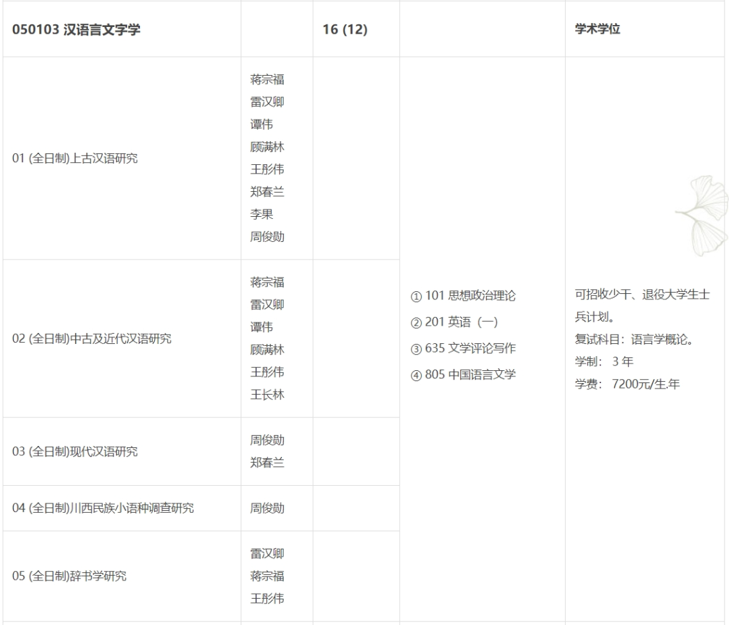Click 周俊勋 in the 川西民族小语种 row
This screenshot has height=625, width=730.
(x=267, y=508)
